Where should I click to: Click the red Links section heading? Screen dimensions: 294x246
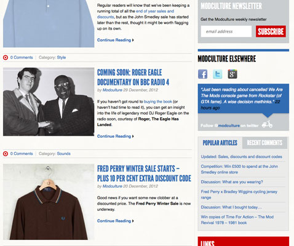pos(207,244)
